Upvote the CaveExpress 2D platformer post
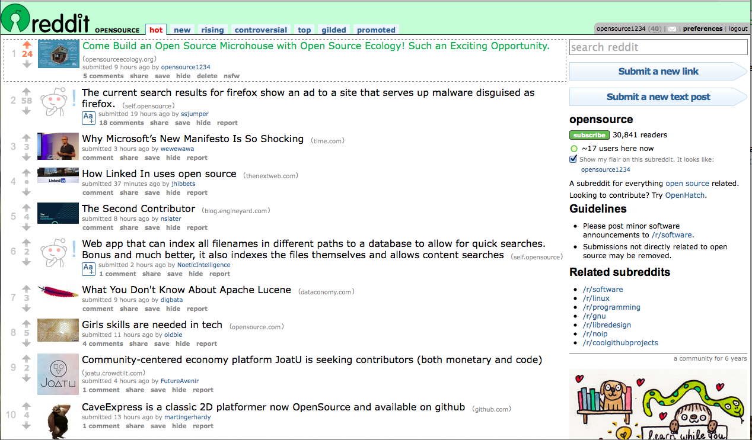Image resolution: width=752 pixels, height=440 pixels. [x=27, y=406]
